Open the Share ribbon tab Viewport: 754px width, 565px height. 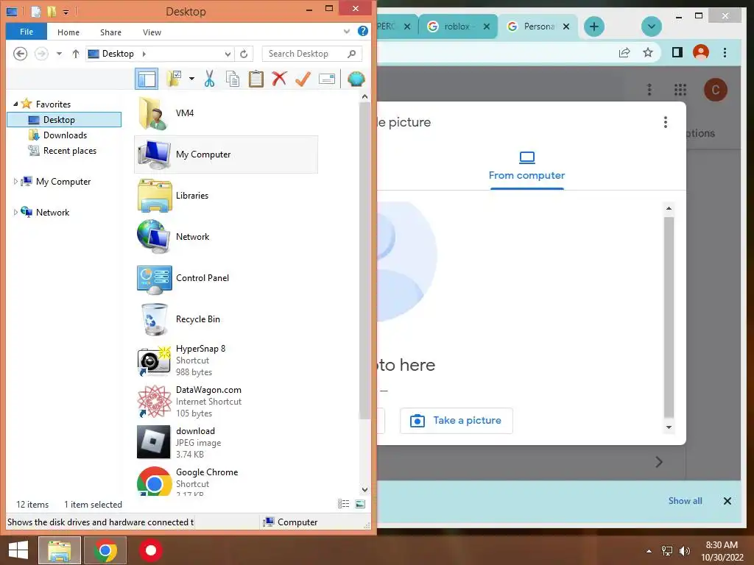[x=110, y=32]
